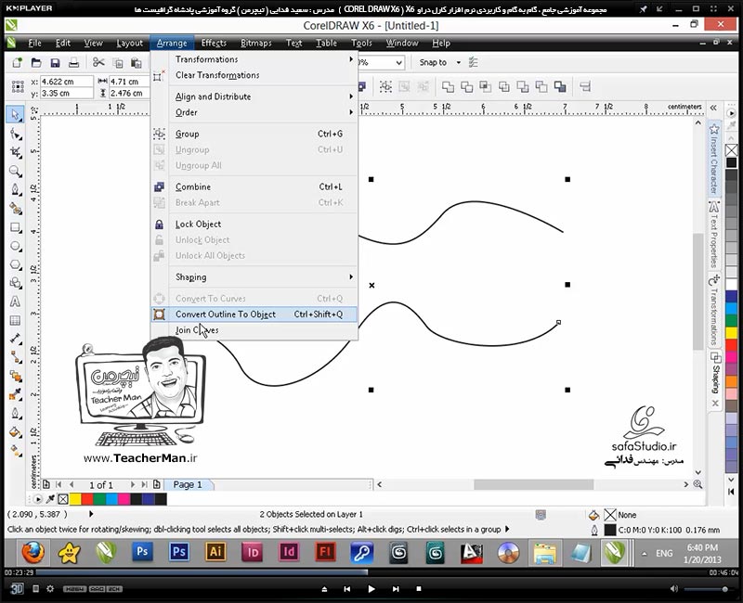Show hidden taskbar tray icons
Image resolution: width=743 pixels, height=603 pixels.
click(645, 553)
